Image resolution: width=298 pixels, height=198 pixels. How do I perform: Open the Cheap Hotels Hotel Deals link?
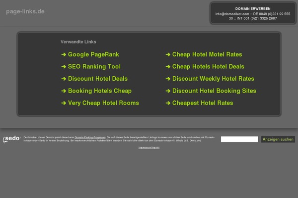click(x=208, y=66)
